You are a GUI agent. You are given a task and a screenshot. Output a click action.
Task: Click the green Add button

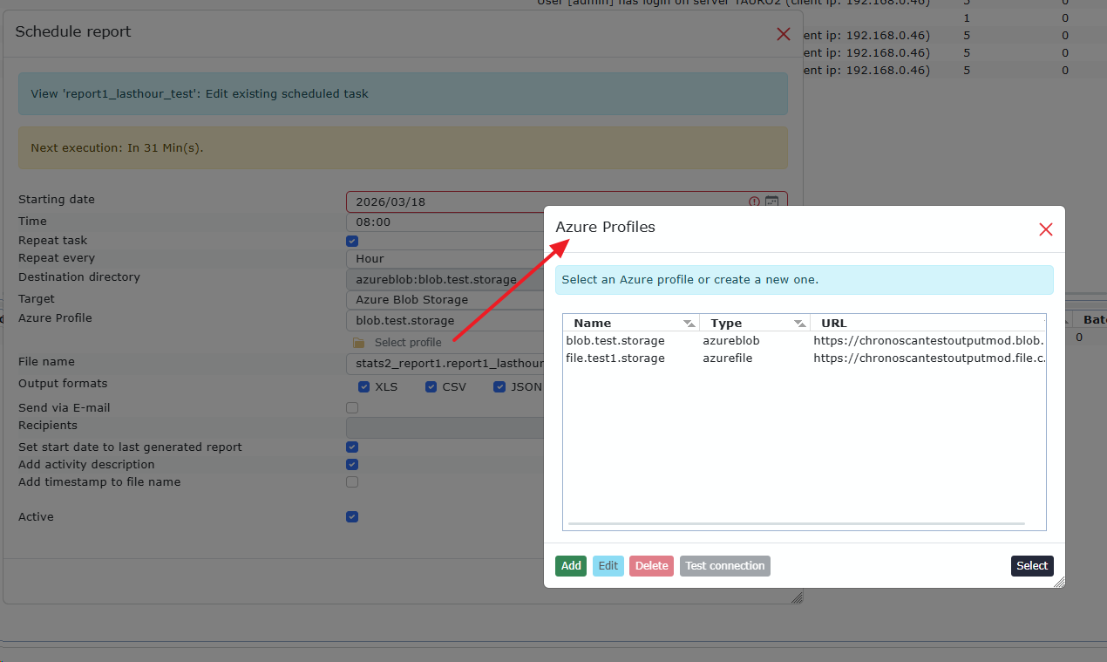571,566
